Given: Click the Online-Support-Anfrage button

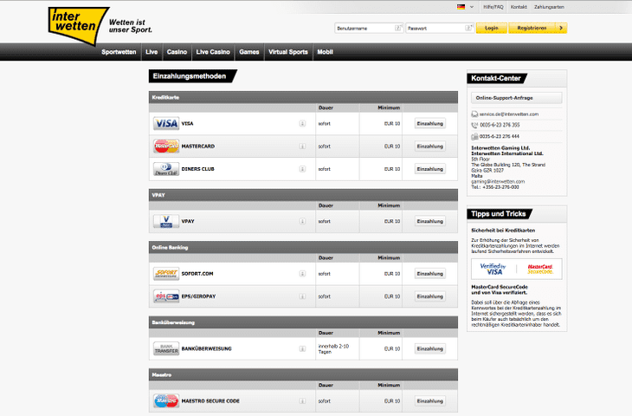Looking at the screenshot, I should tap(516, 98).
